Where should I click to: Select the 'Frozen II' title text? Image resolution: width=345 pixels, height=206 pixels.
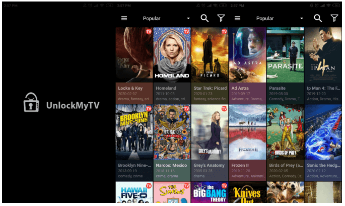(240, 165)
